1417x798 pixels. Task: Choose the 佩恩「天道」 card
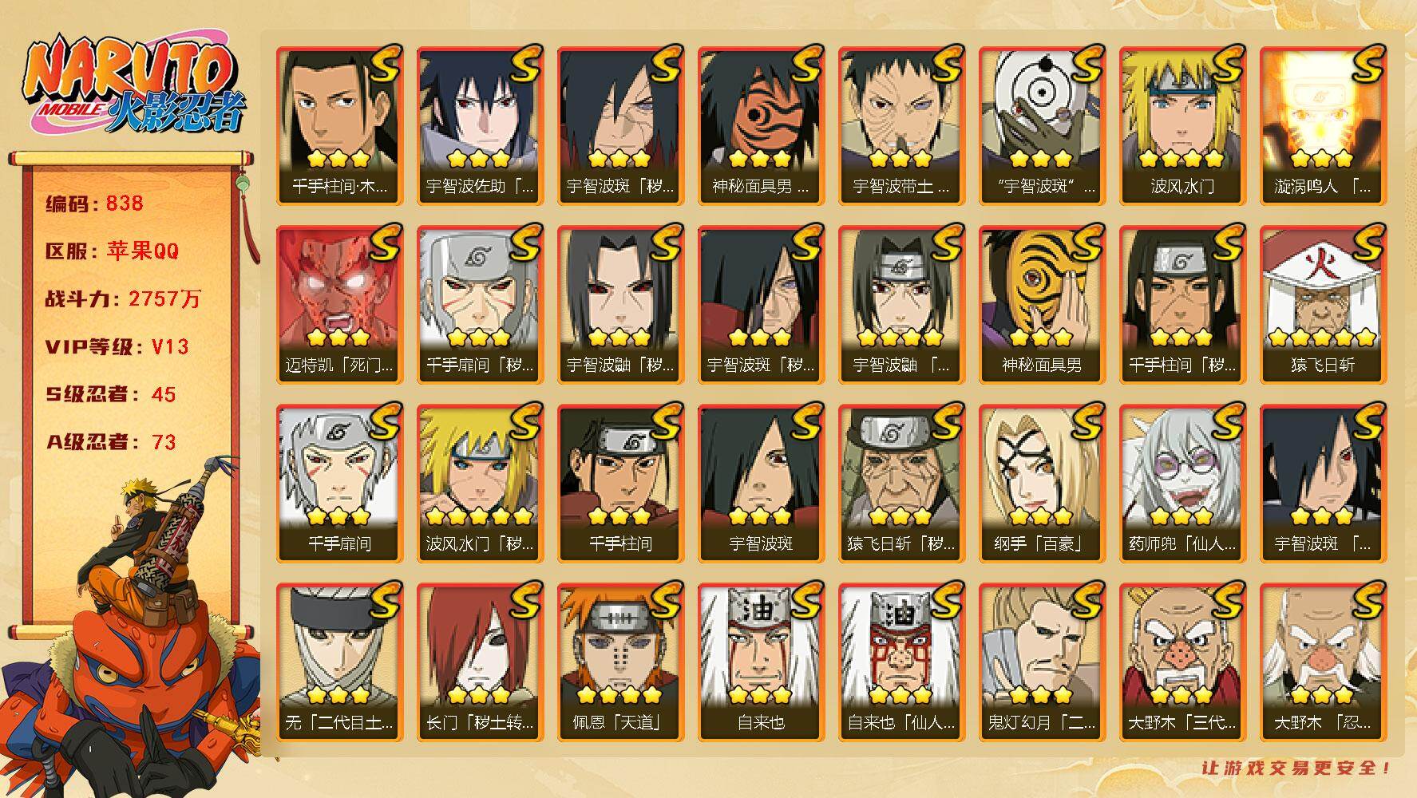(x=620, y=662)
